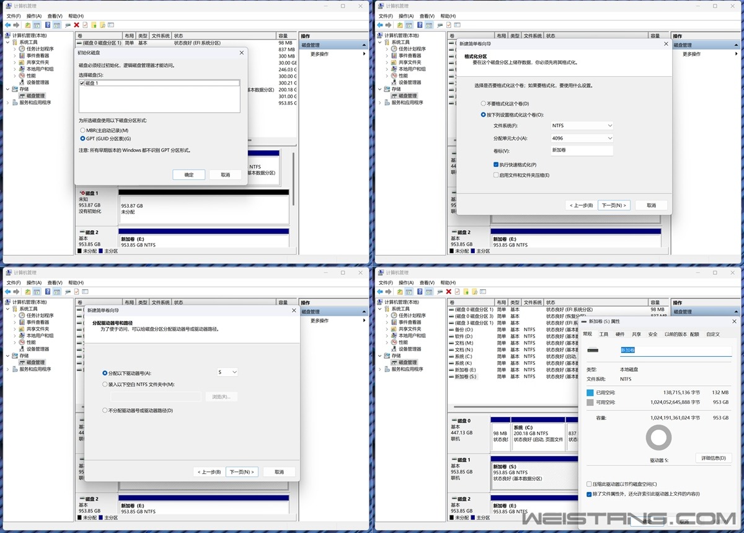Image resolution: width=744 pixels, height=533 pixels.
Task: Click the blue 已用空间 color swatch
Action: click(x=590, y=393)
